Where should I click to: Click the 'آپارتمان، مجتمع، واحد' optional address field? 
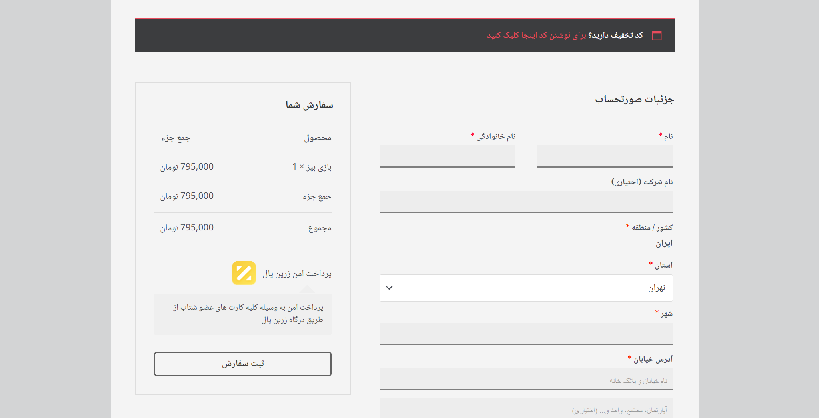[x=525, y=409]
